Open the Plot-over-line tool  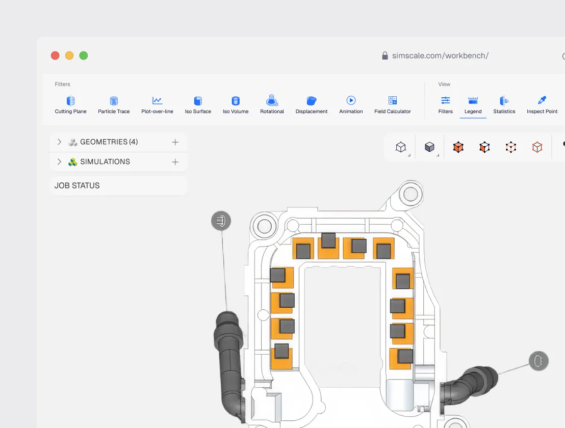pos(157,105)
